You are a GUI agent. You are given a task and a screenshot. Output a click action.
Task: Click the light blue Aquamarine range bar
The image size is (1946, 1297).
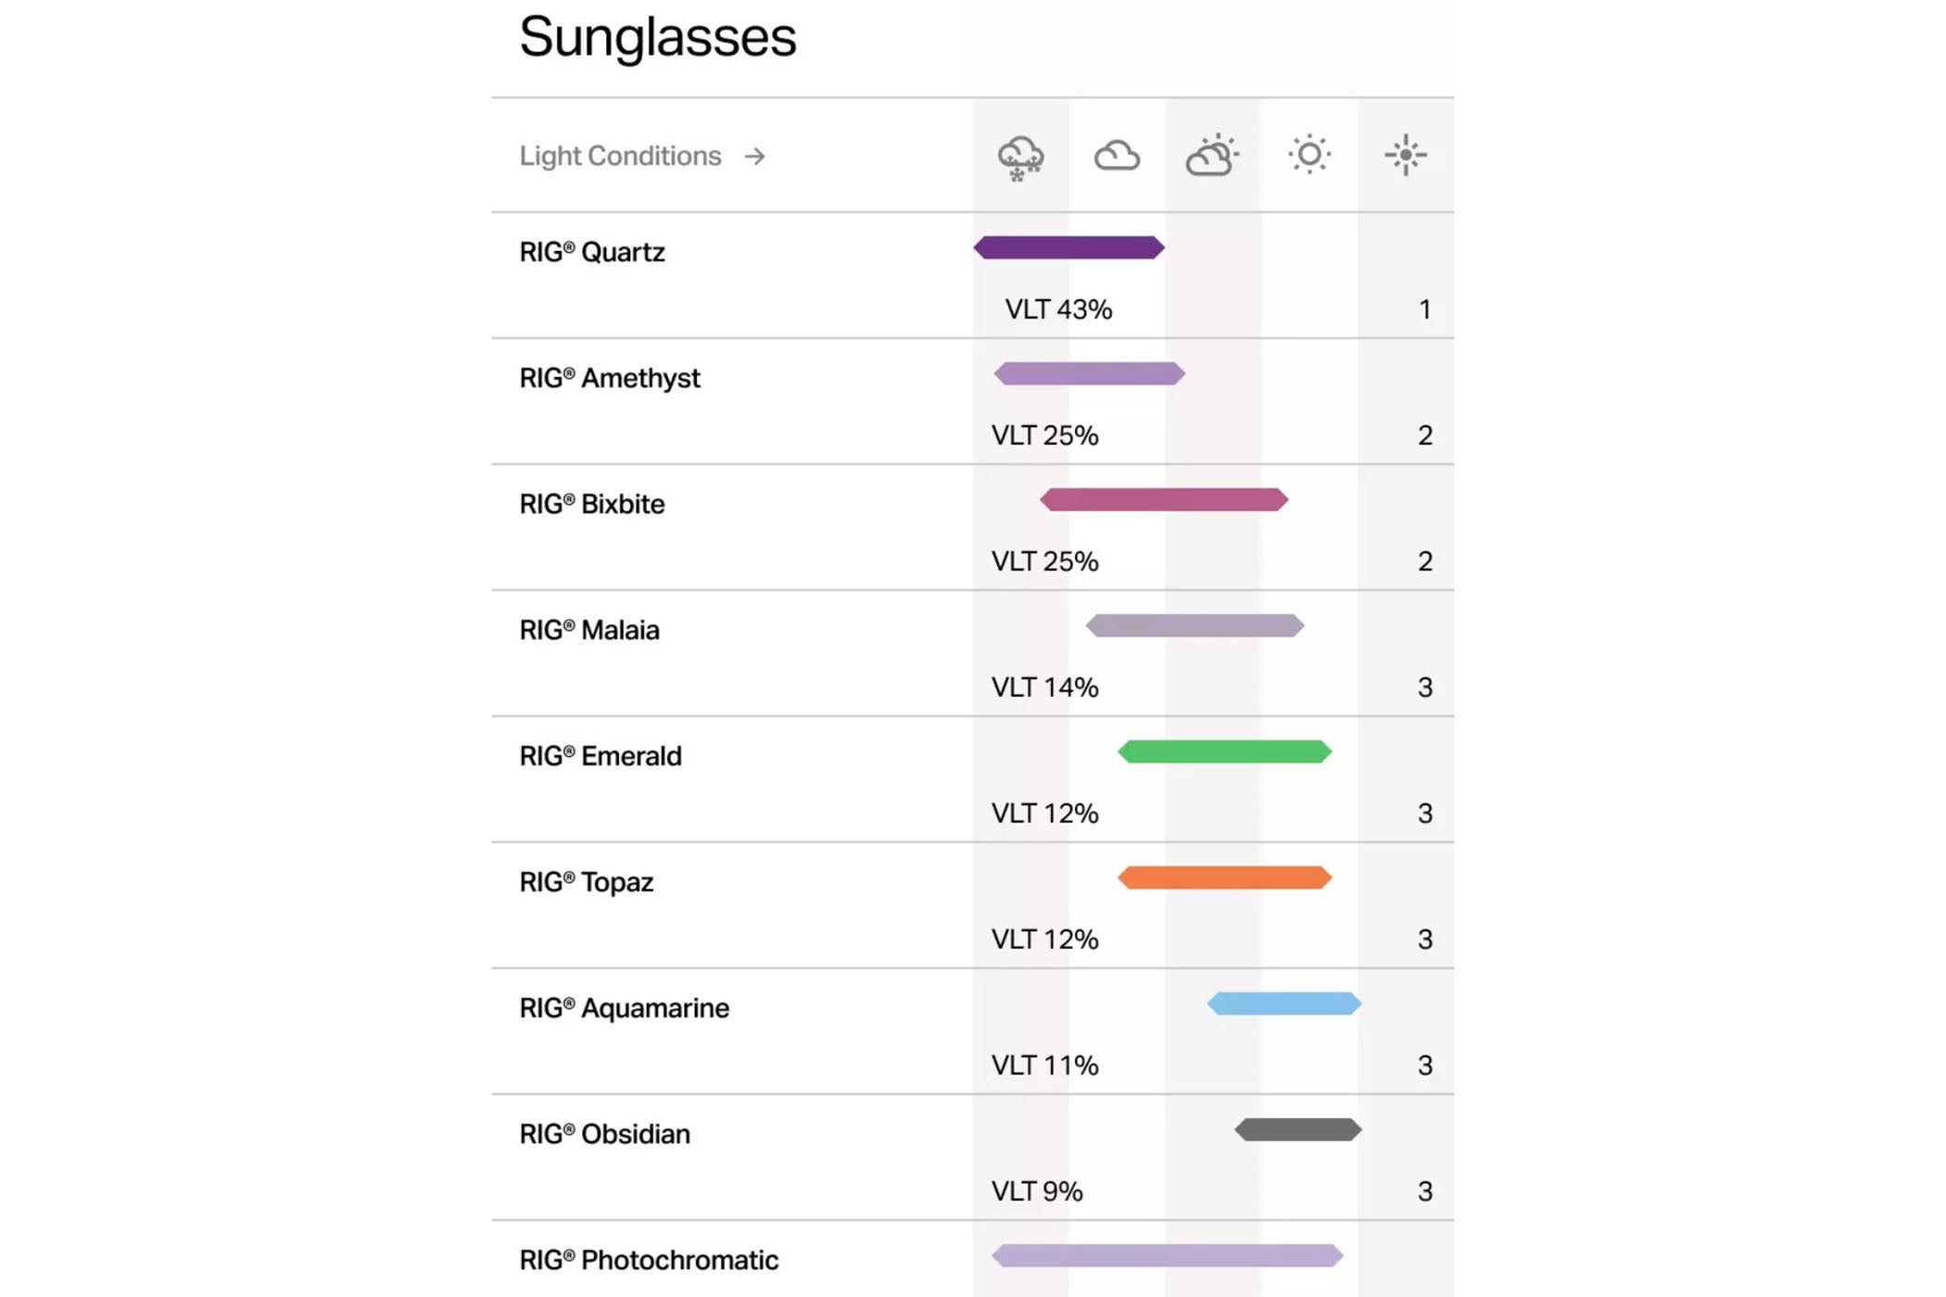click(1283, 1003)
